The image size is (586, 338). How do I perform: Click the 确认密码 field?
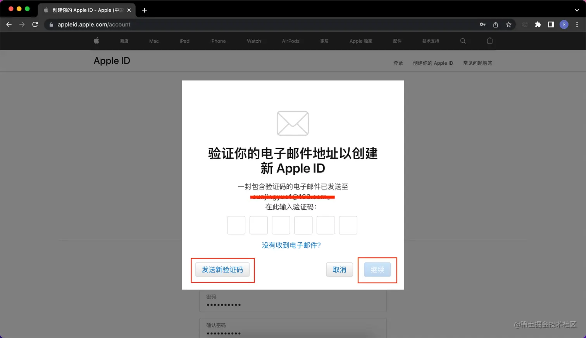click(x=293, y=328)
